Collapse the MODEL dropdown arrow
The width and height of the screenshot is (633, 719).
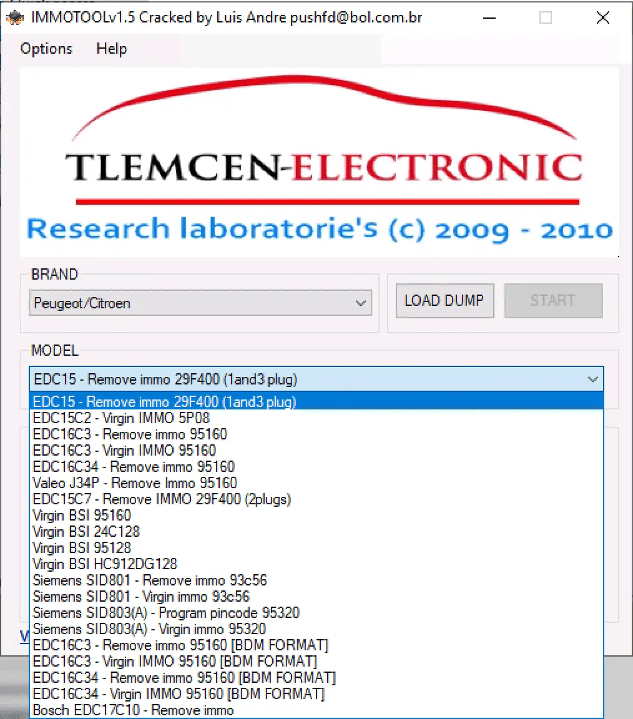click(x=592, y=379)
